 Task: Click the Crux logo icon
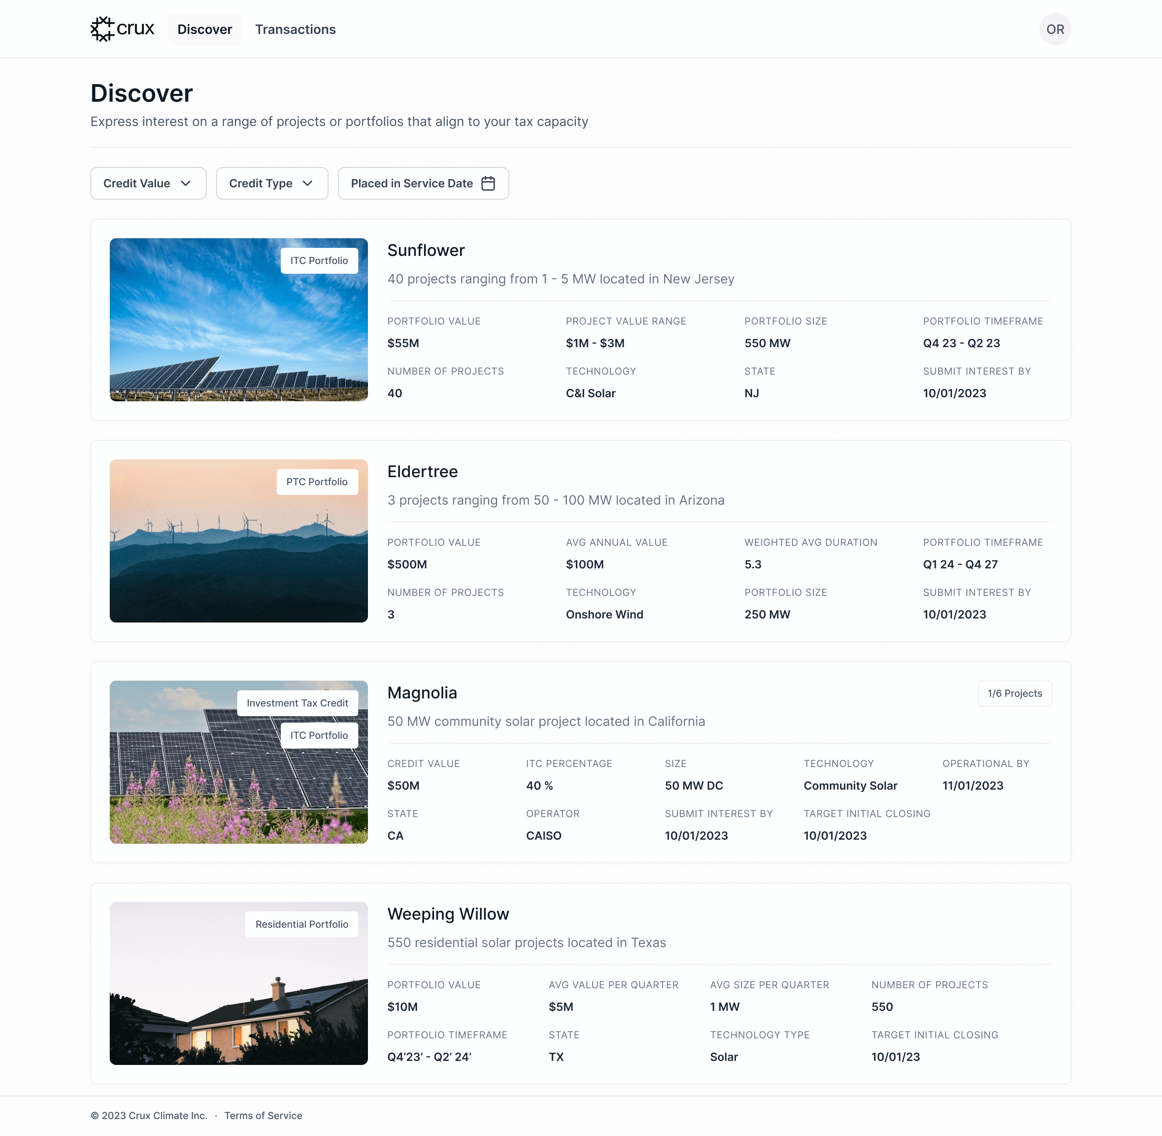(102, 29)
